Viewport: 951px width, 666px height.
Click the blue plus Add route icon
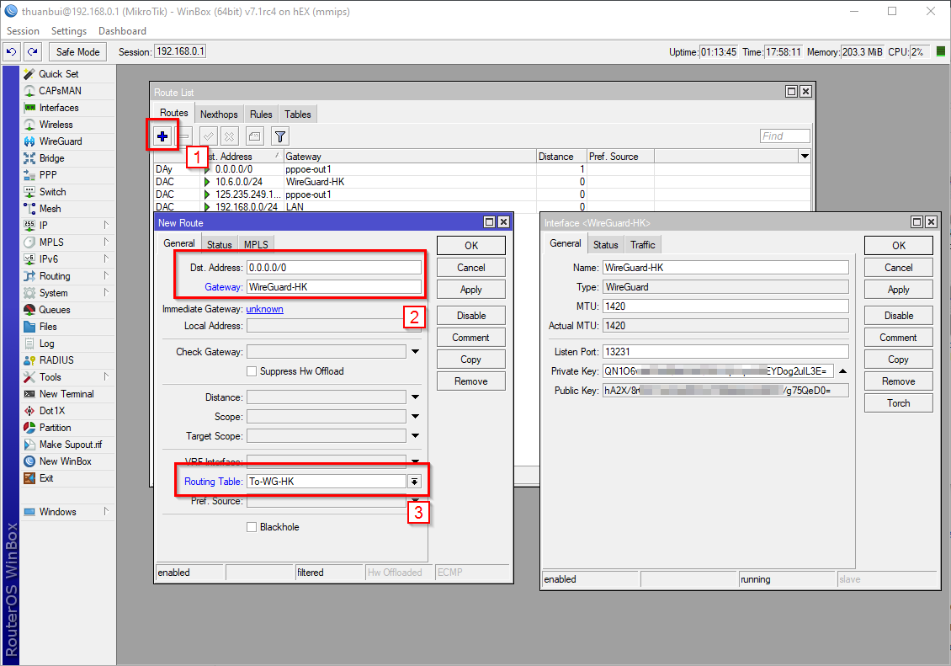(162, 136)
